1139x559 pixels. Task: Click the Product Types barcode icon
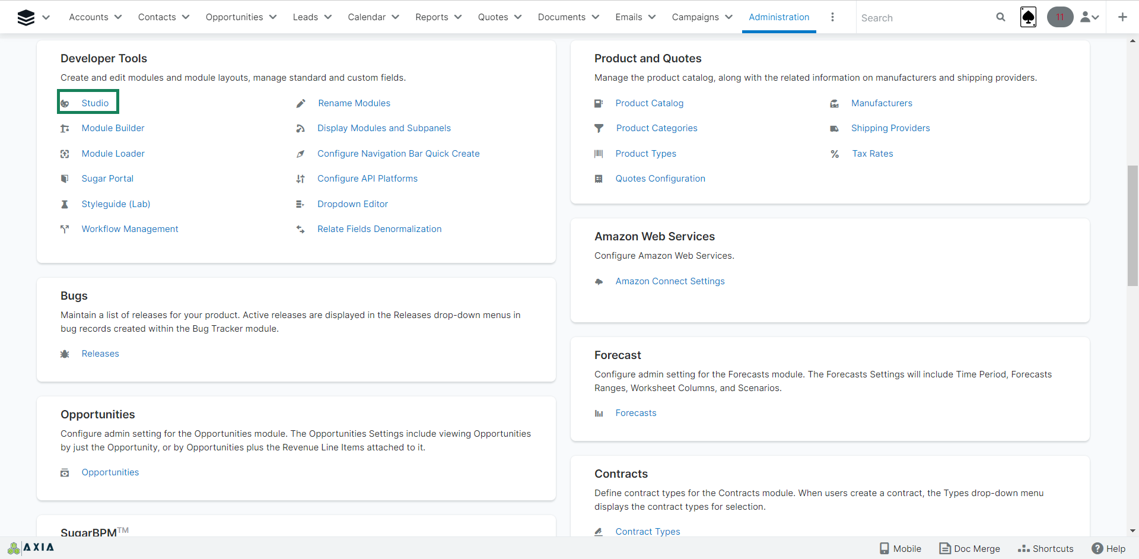point(599,154)
